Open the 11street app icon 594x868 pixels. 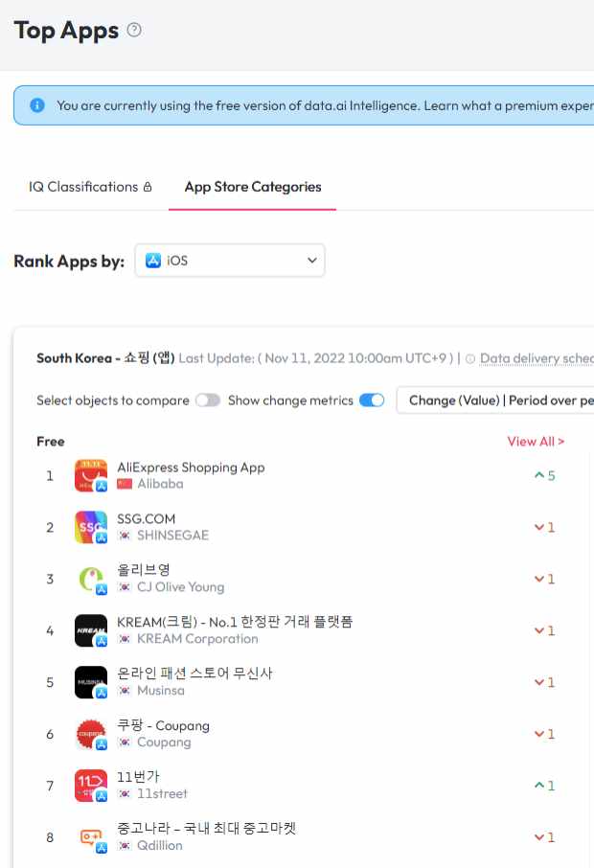point(91,786)
